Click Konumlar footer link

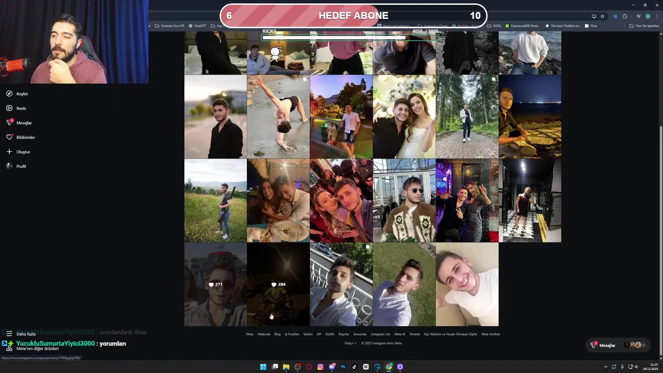pyautogui.click(x=360, y=334)
